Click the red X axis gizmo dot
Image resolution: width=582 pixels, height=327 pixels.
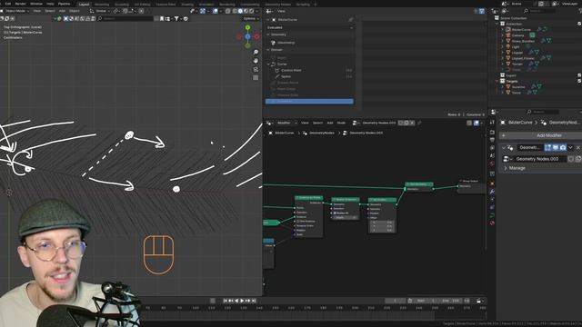pyautogui.click(x=256, y=36)
